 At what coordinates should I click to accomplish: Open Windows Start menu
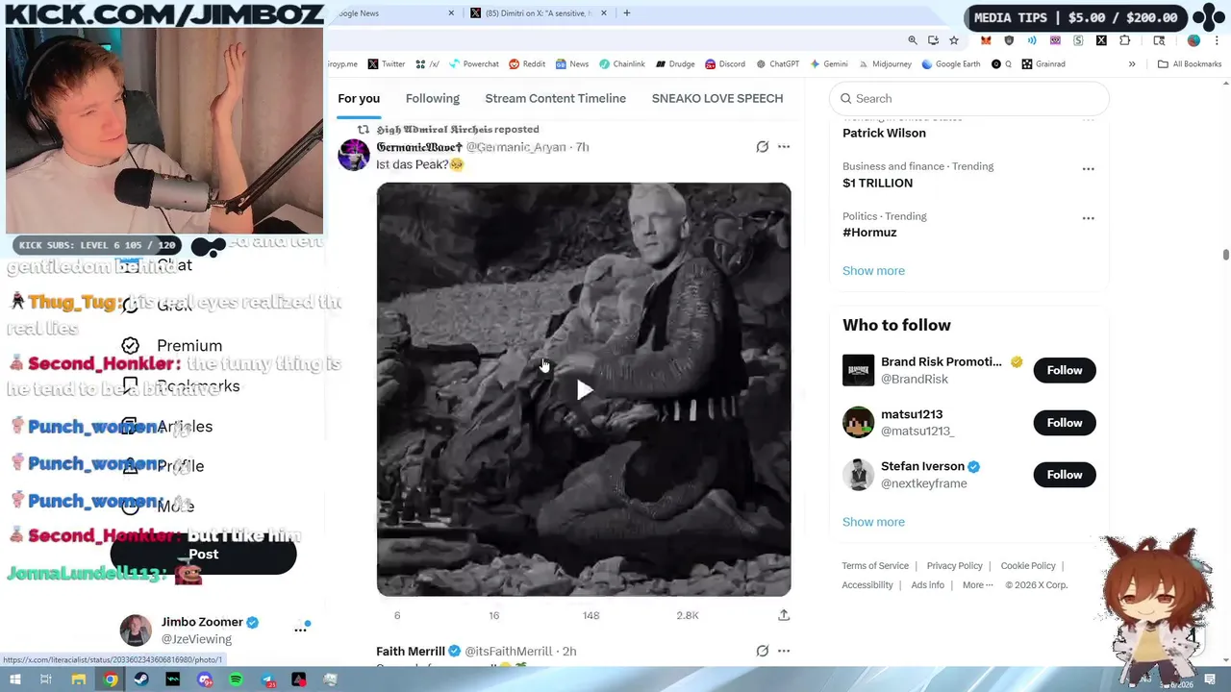pos(15,680)
